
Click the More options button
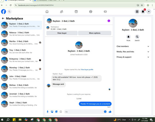pos(95,33)
